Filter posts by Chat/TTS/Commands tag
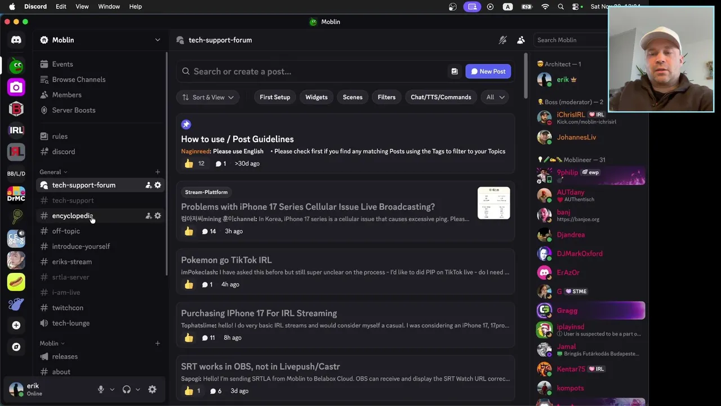 [x=441, y=97]
